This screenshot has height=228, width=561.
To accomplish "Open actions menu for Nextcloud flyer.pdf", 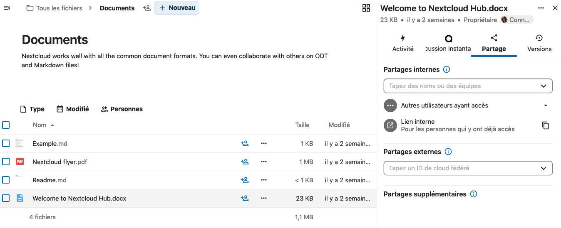I will click(263, 162).
